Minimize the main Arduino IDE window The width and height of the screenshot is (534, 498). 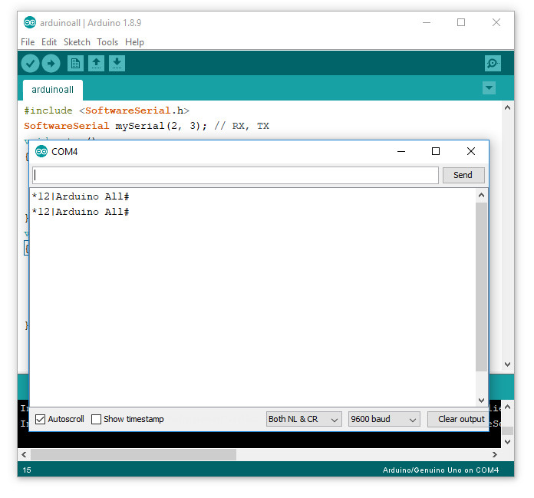tap(427, 22)
